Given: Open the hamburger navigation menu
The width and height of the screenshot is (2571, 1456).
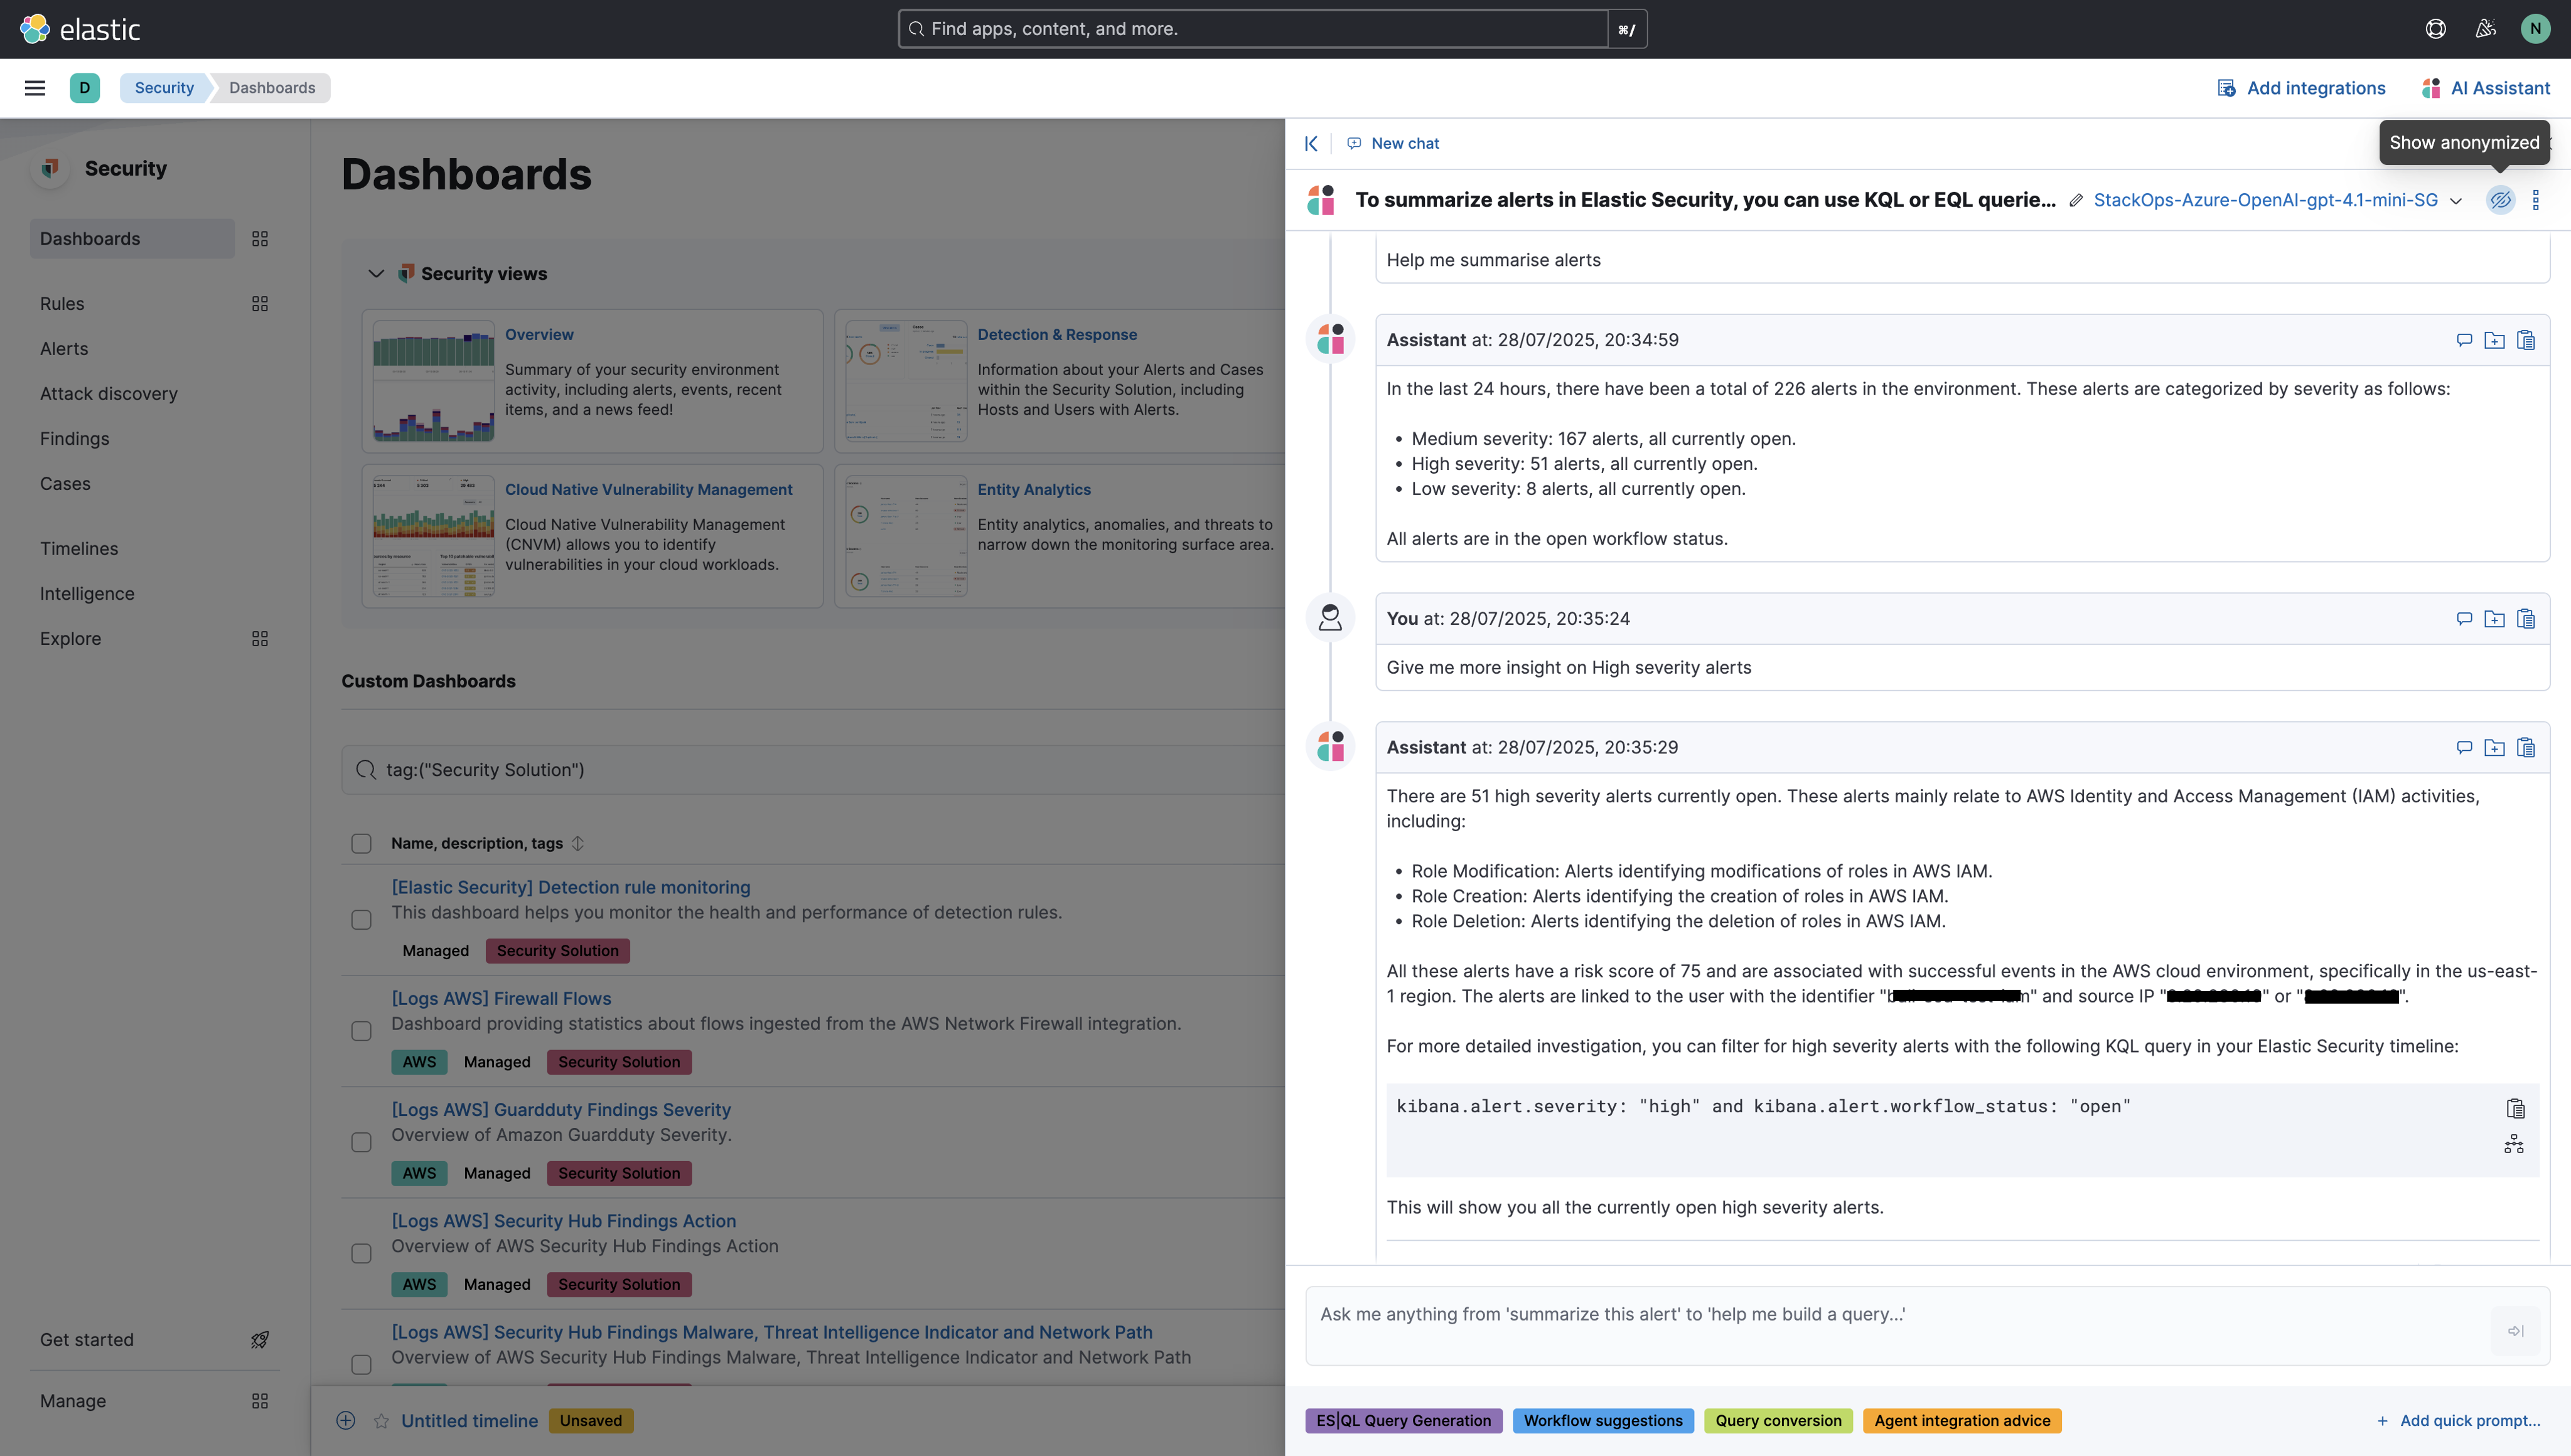Looking at the screenshot, I should pyautogui.click(x=35, y=88).
